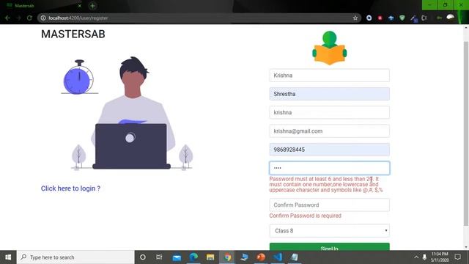Image resolution: width=469 pixels, height=264 pixels.
Task: Expand the Class 8 dropdown
Action: pyautogui.click(x=329, y=231)
